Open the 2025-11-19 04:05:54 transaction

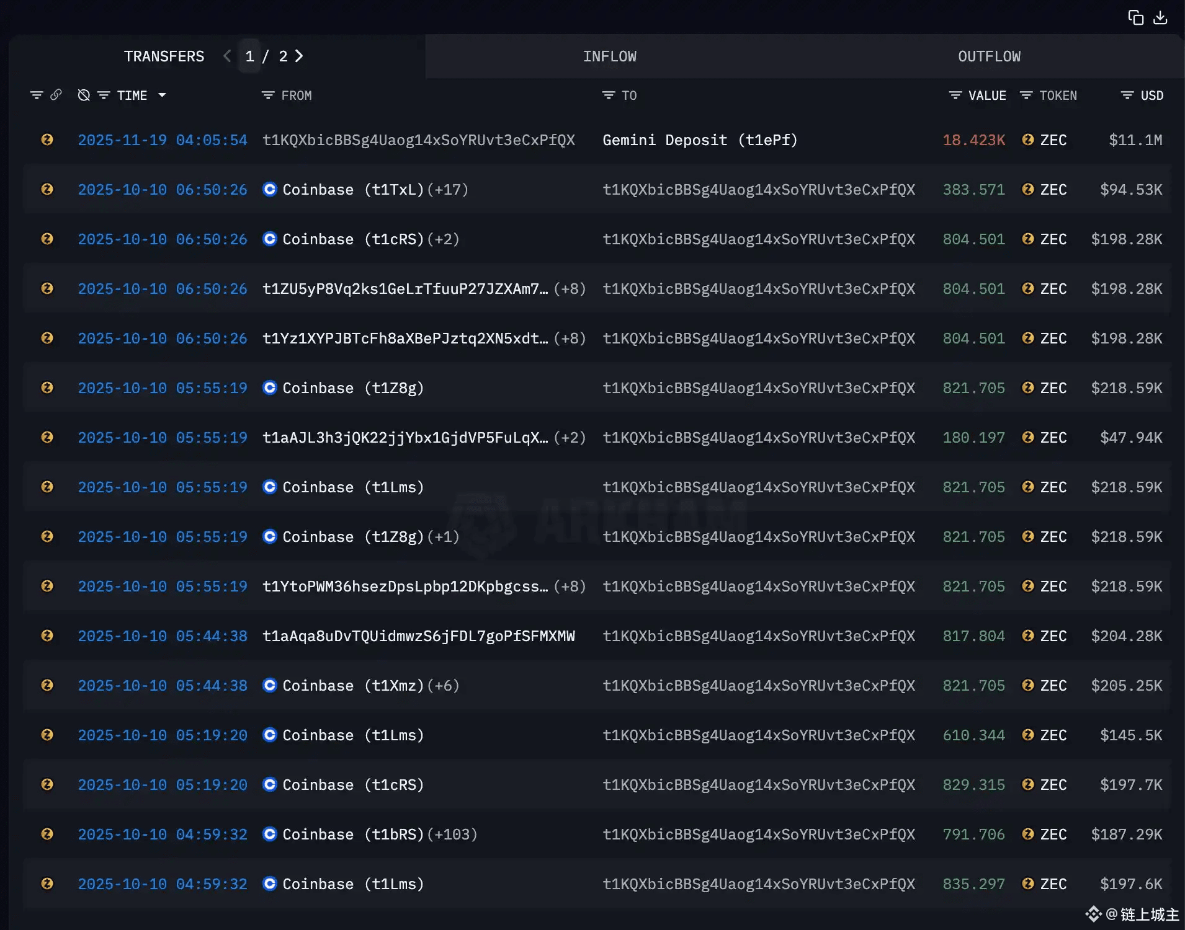click(x=162, y=140)
